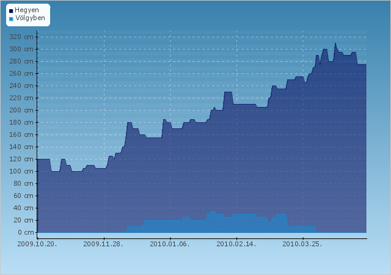
Task: Click the Hegyen dark blue legend swatch
Action: [11, 11]
